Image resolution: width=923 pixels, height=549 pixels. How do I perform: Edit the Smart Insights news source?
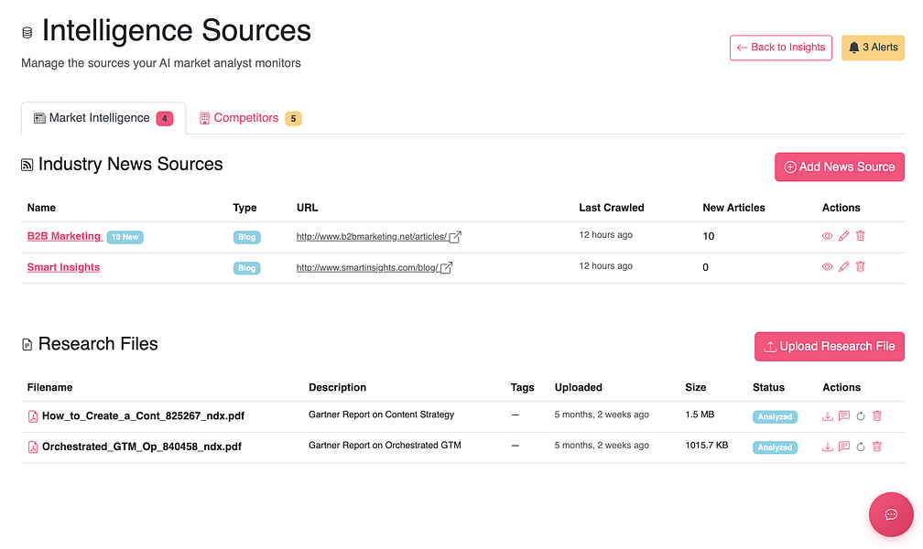[x=843, y=266]
